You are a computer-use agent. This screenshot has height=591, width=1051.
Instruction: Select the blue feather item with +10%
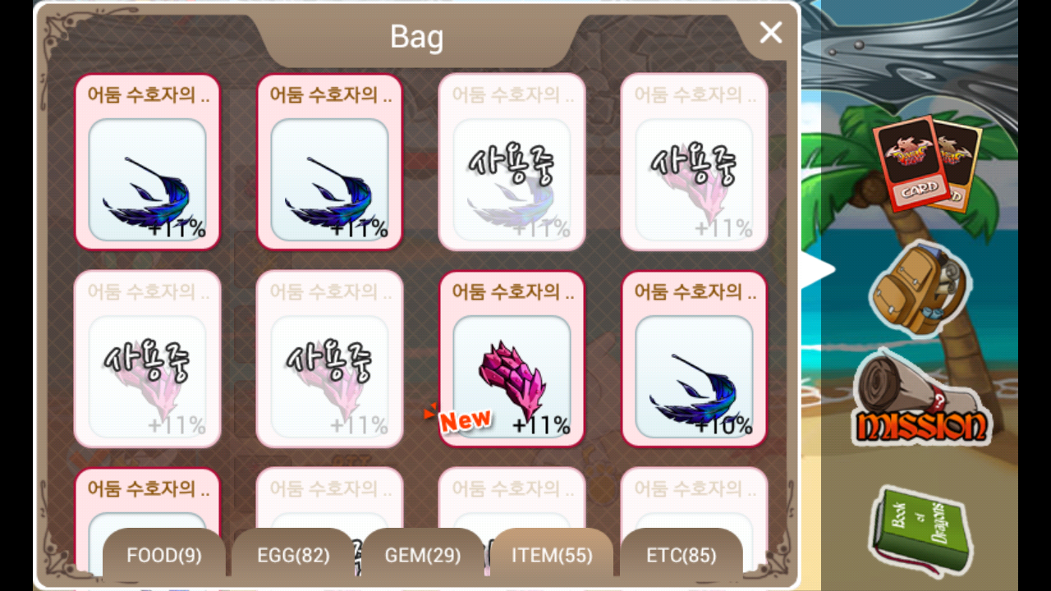pos(694,360)
